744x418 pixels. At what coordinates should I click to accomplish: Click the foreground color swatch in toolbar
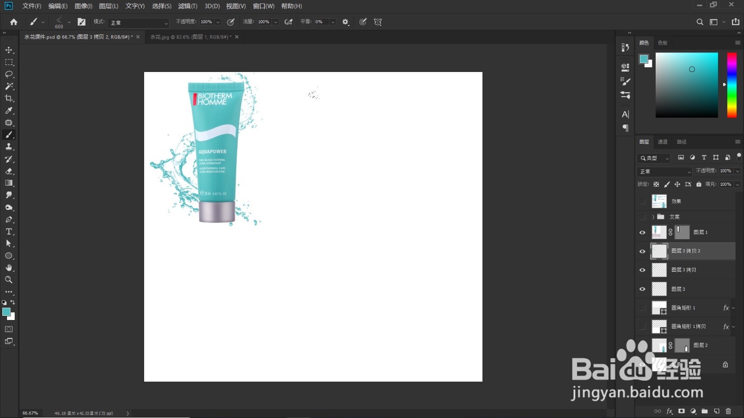pos(7,312)
